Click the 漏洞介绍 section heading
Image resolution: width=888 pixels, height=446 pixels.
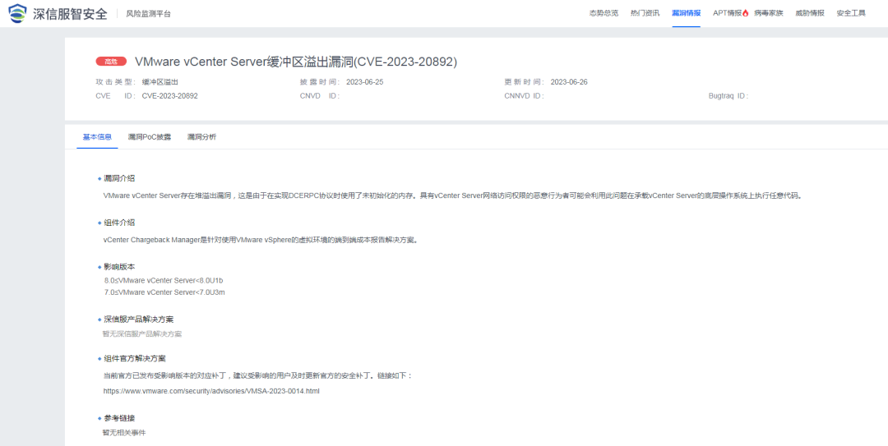click(x=119, y=178)
